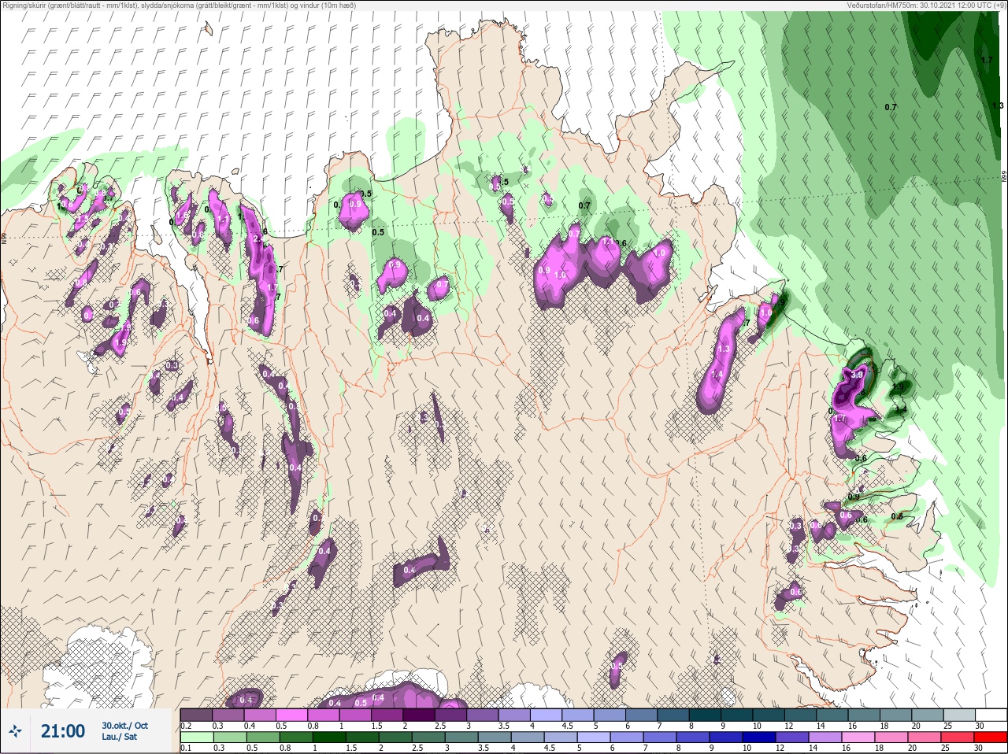The image size is (1008, 754).
Task: Select the deep blue 10–12 rain legend swatch
Action: [759, 737]
